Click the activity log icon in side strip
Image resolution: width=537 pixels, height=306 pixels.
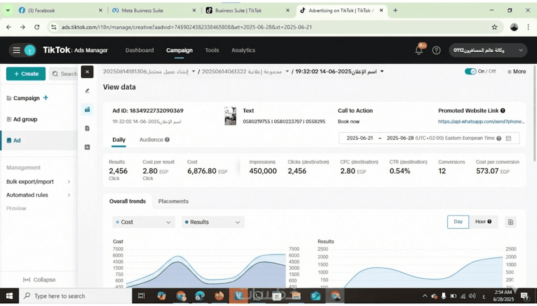click(x=87, y=147)
